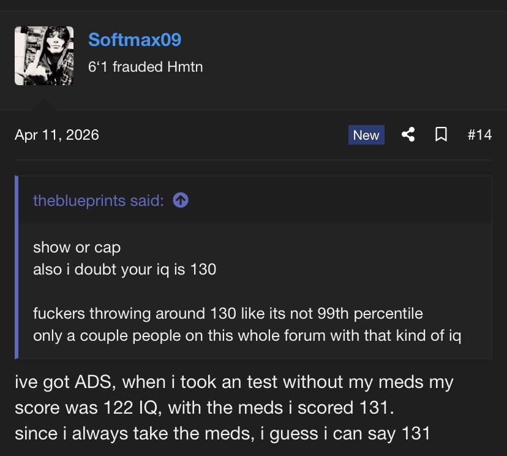Click the New post badge
The width and height of the screenshot is (507, 456).
pos(366,135)
